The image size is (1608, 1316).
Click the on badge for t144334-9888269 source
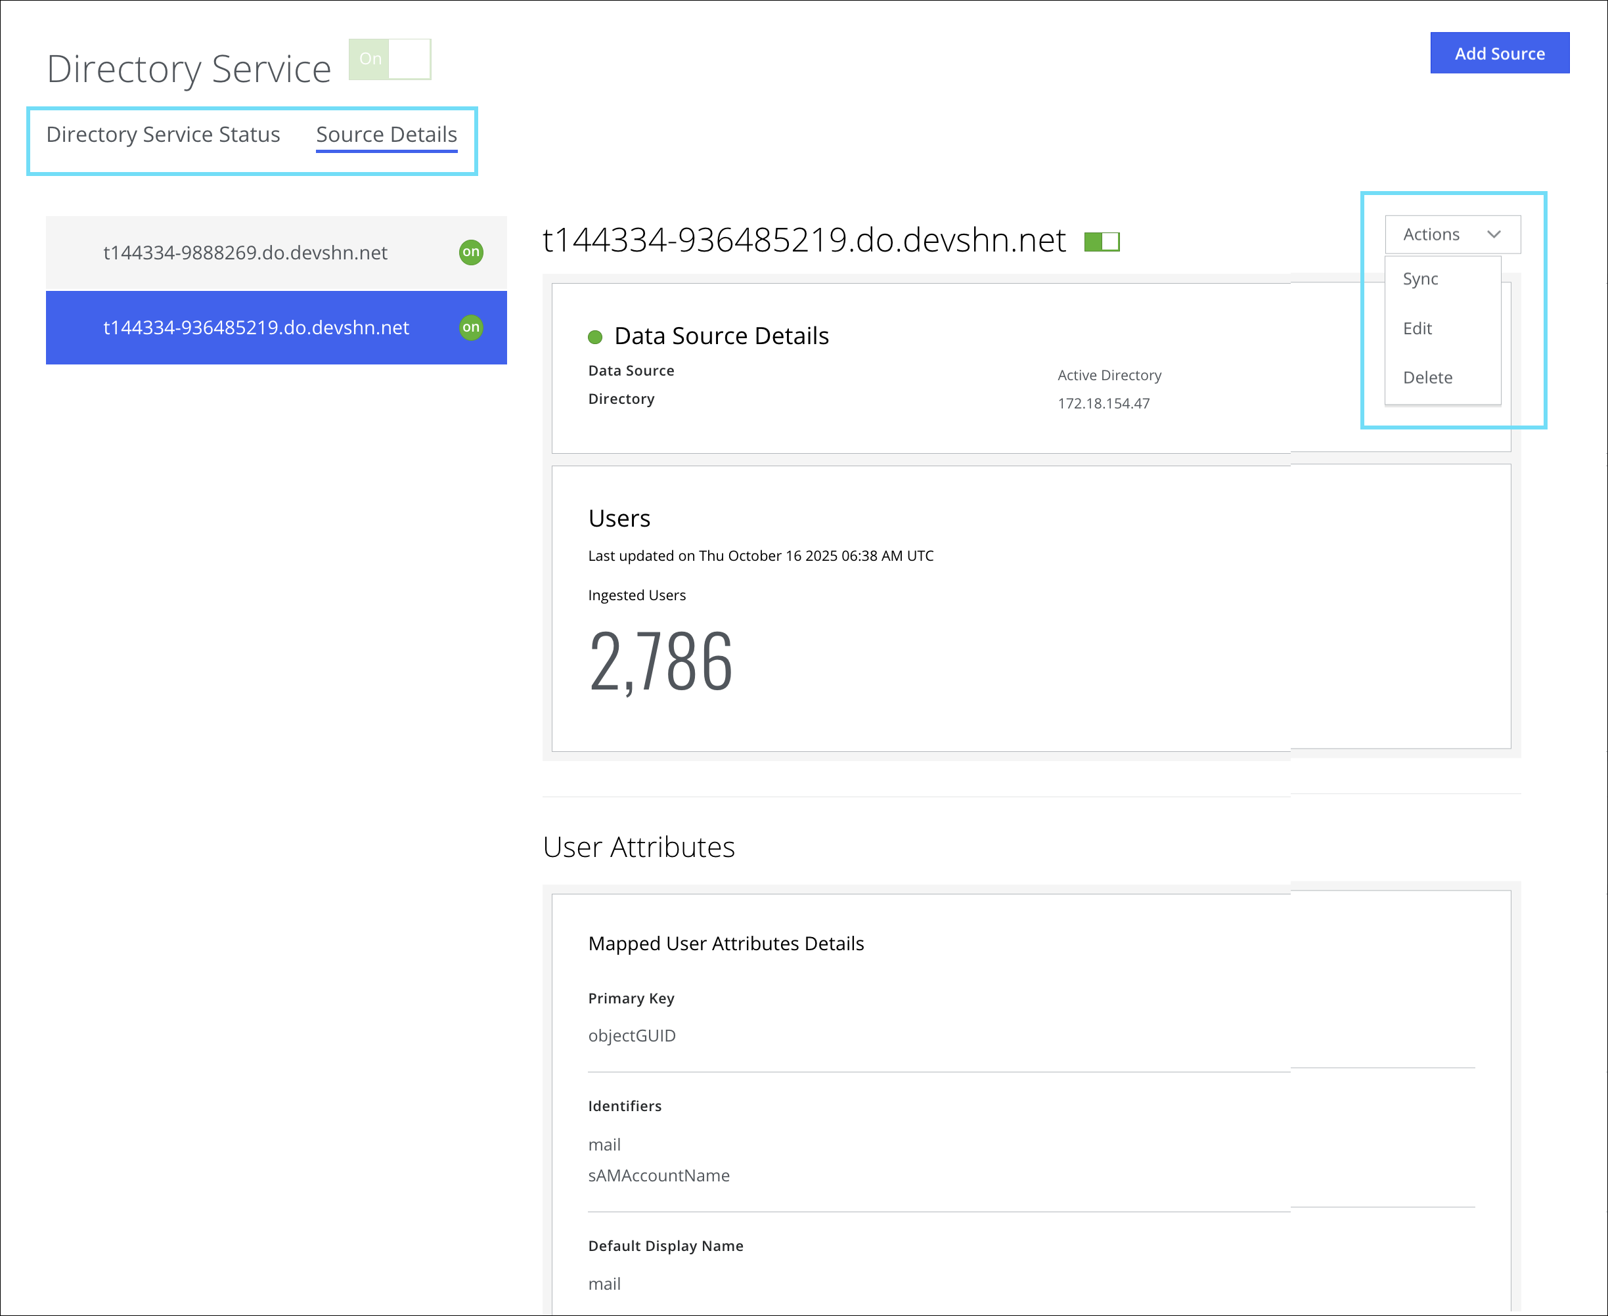coord(471,252)
